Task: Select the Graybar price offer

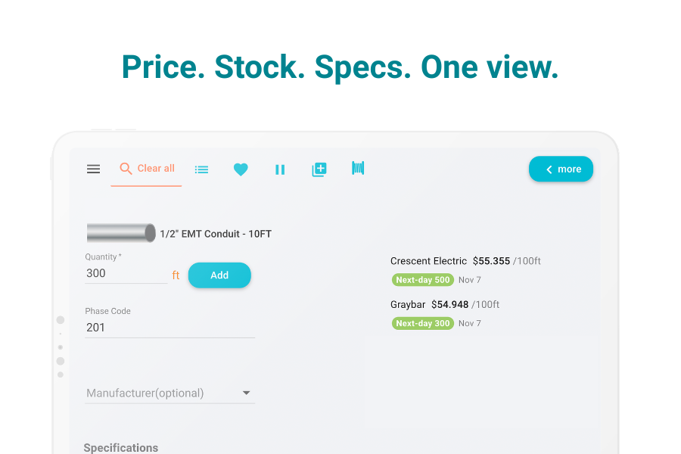Action: [445, 305]
